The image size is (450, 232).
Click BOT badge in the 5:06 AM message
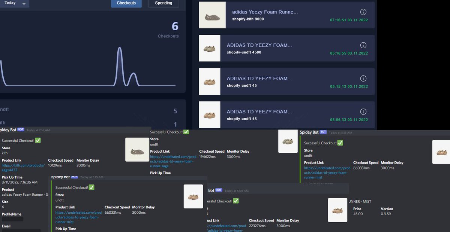coord(219,190)
